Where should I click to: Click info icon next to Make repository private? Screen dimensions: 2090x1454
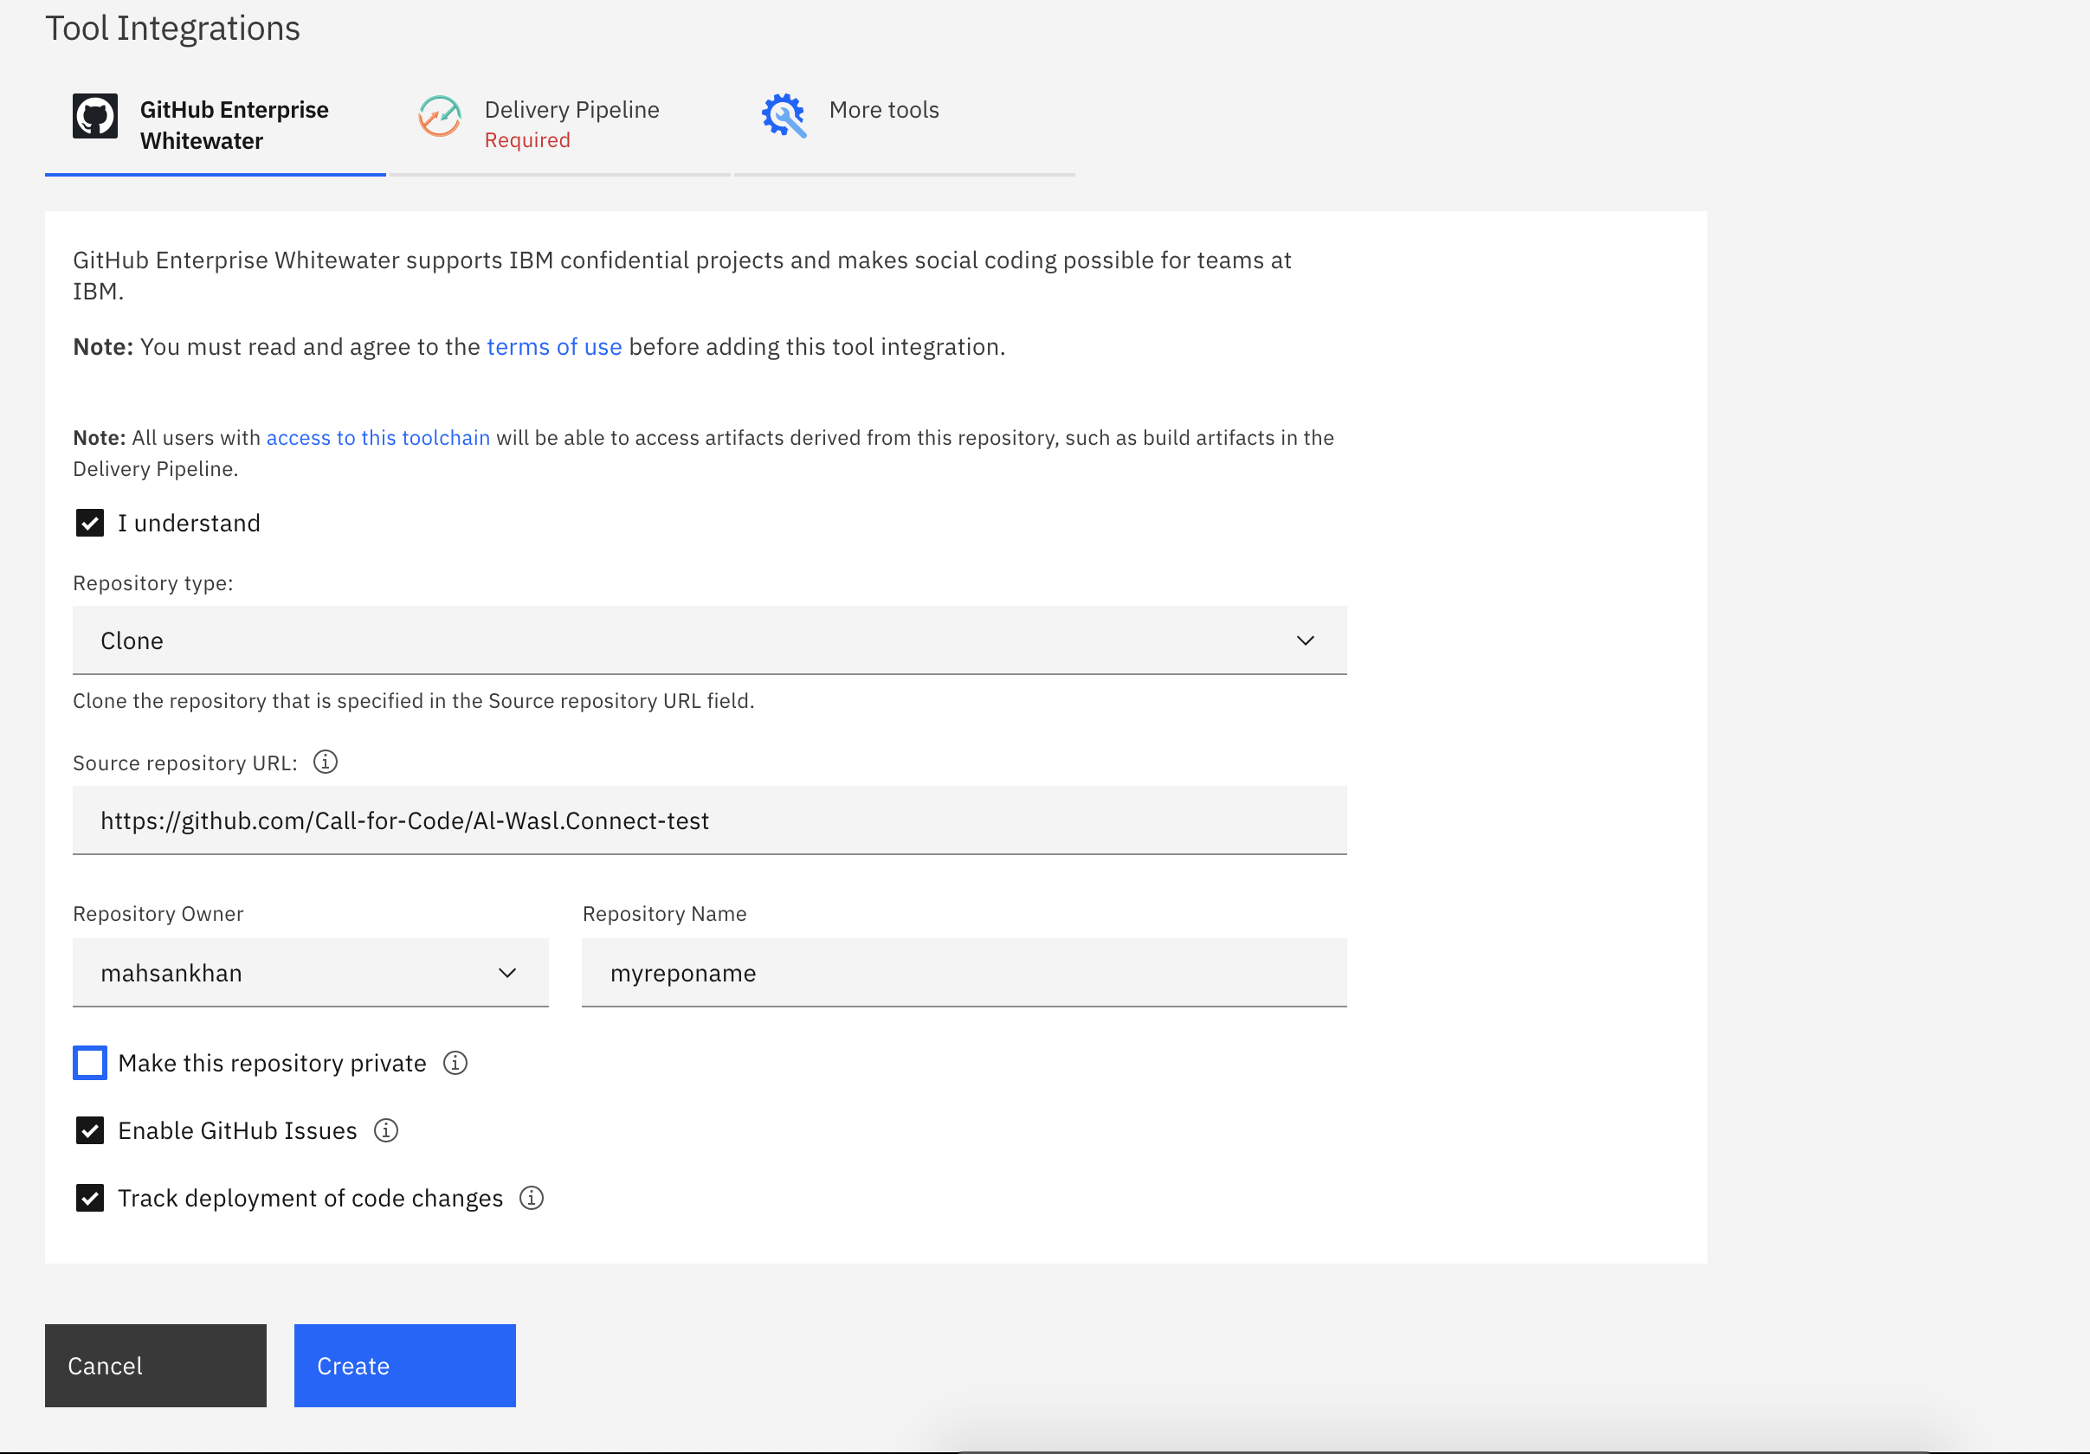455,1063
